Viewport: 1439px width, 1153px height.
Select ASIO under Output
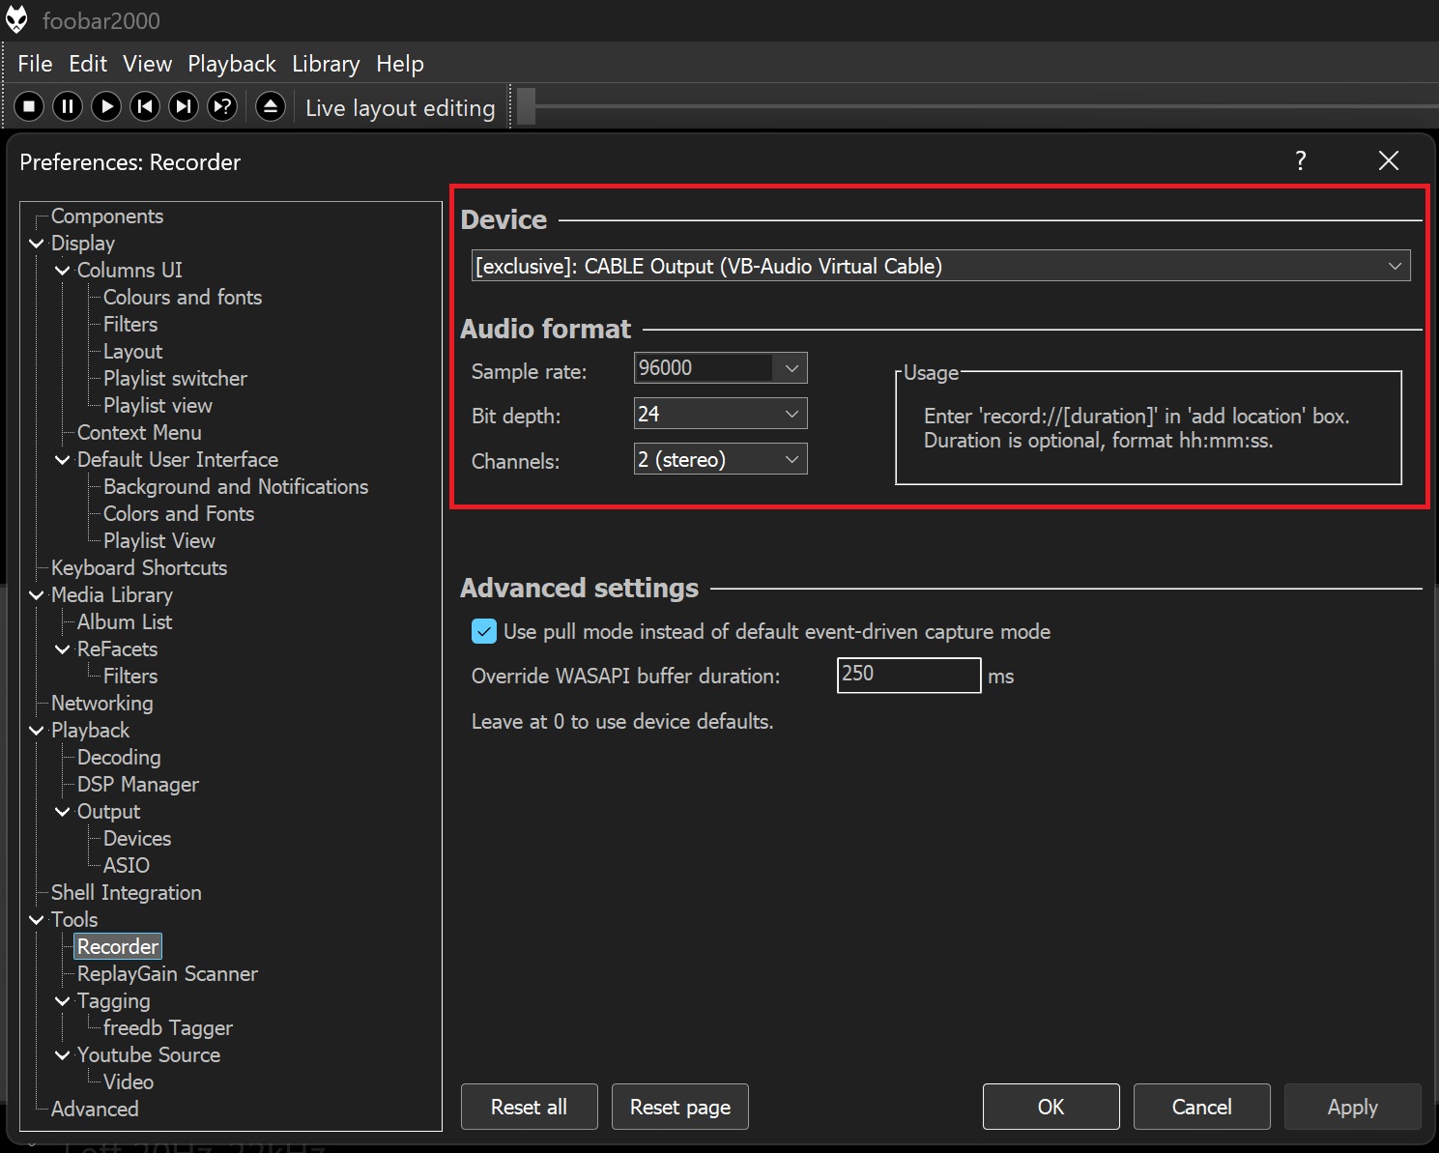click(127, 866)
